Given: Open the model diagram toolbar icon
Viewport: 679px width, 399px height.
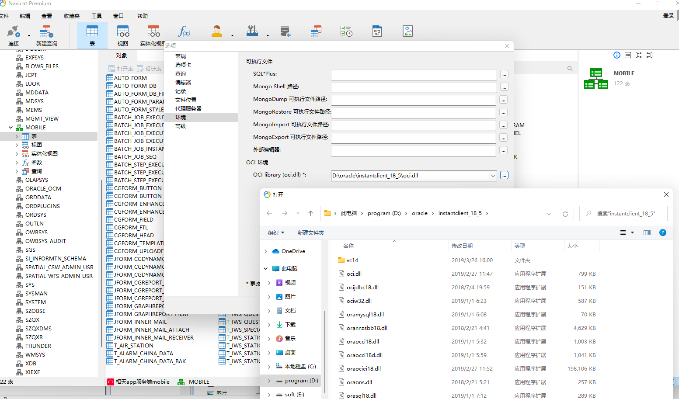Looking at the screenshot, I should [377, 31].
